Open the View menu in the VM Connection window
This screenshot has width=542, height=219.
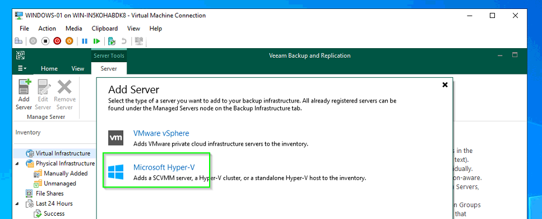[x=133, y=29]
